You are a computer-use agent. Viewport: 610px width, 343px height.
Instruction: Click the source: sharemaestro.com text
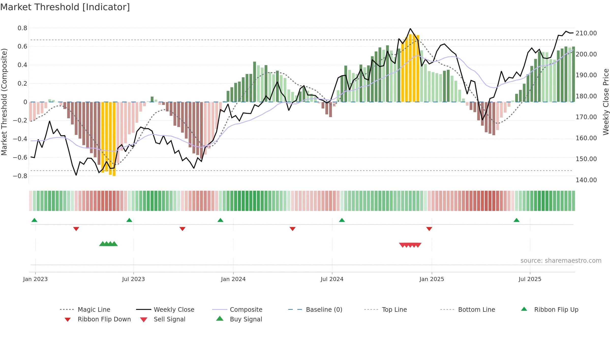pos(561,261)
